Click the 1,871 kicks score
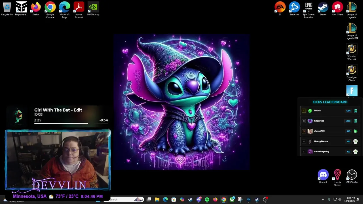Screen dimensions: 363x204 [348, 111]
